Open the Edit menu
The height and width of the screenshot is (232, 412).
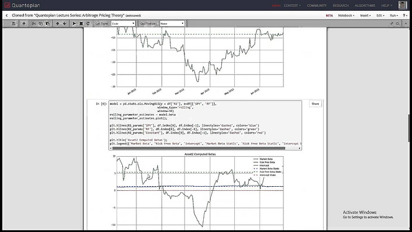(380, 15)
